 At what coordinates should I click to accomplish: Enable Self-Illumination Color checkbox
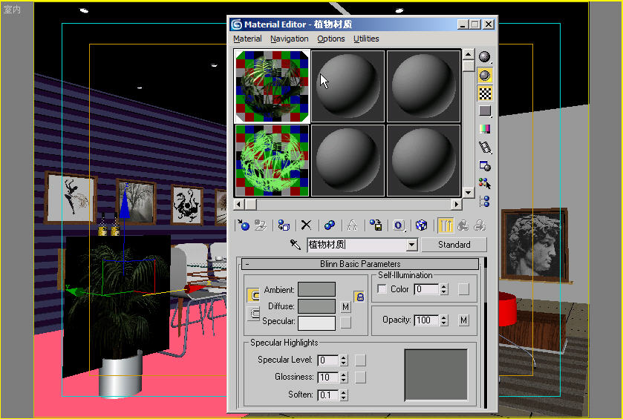coord(382,289)
